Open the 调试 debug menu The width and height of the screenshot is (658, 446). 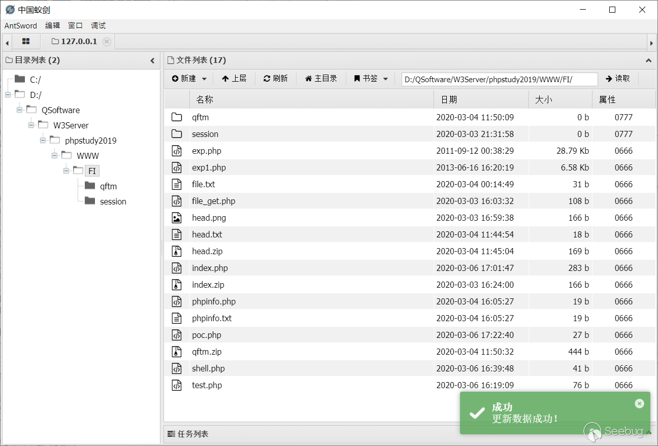click(x=98, y=25)
